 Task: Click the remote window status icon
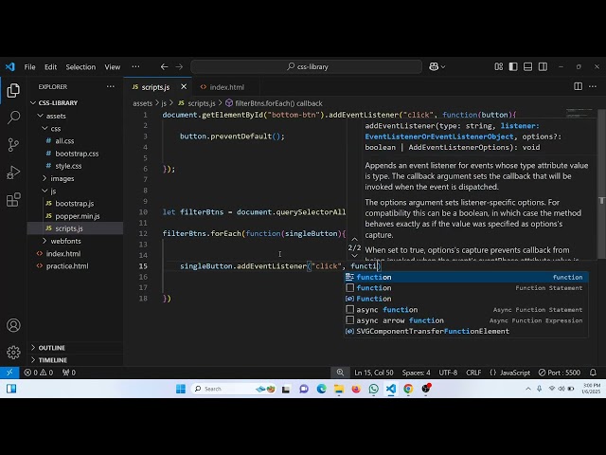(9, 373)
